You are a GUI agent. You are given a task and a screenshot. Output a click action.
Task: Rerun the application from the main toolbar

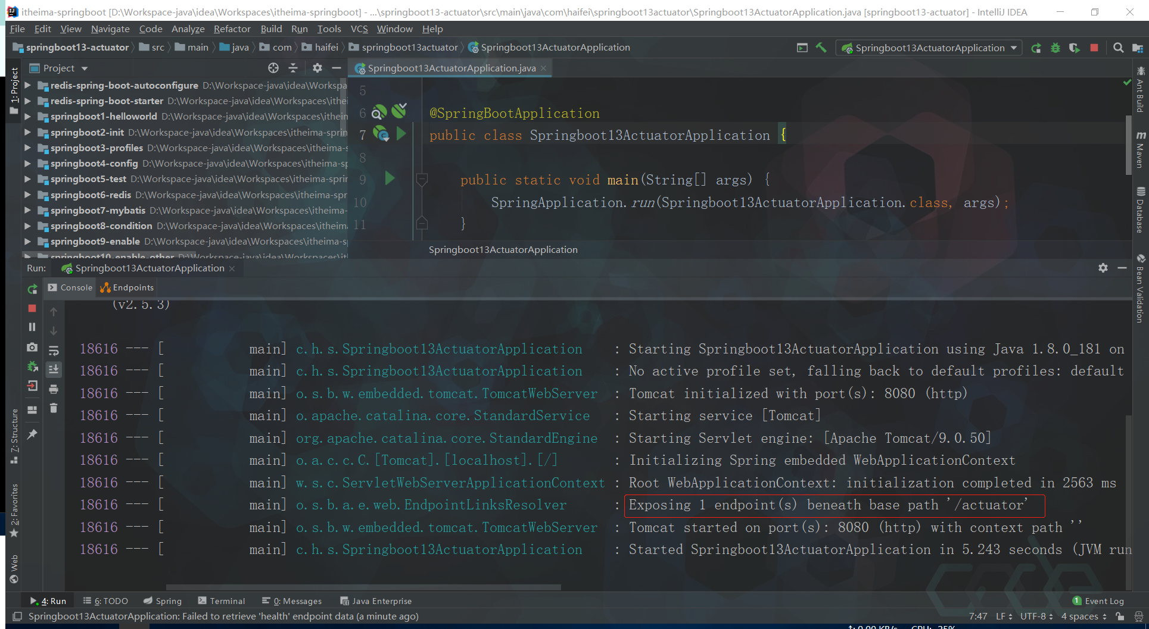[x=1036, y=48]
